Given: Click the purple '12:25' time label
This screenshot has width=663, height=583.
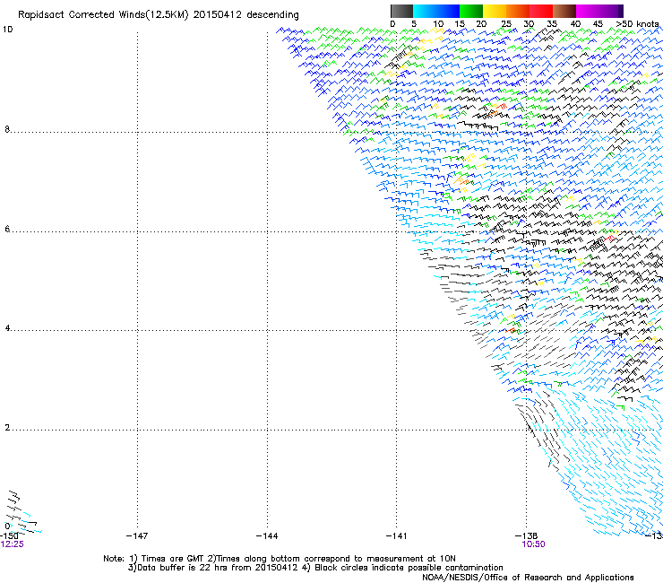Looking at the screenshot, I should click(x=13, y=544).
